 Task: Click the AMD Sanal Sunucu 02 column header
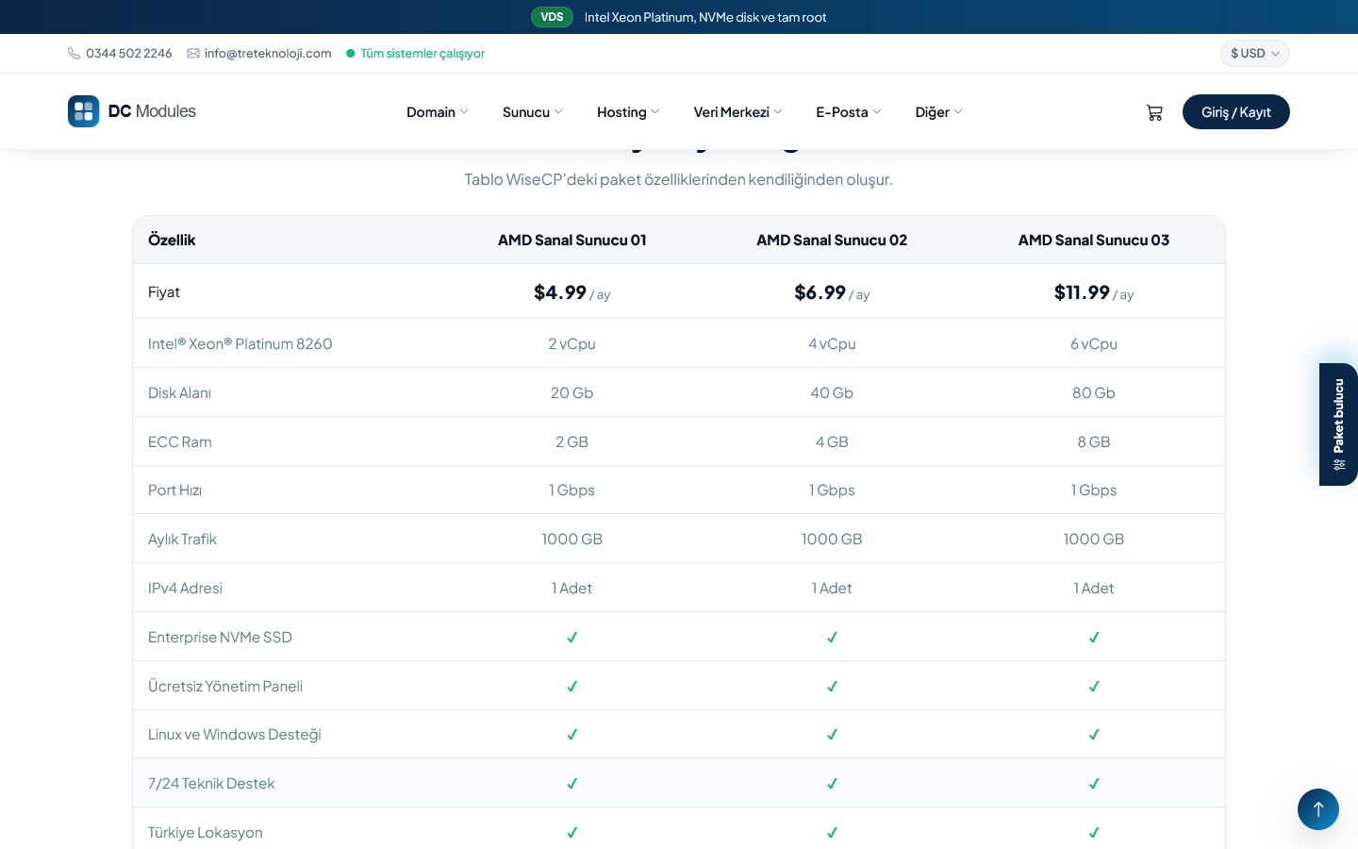832,240
